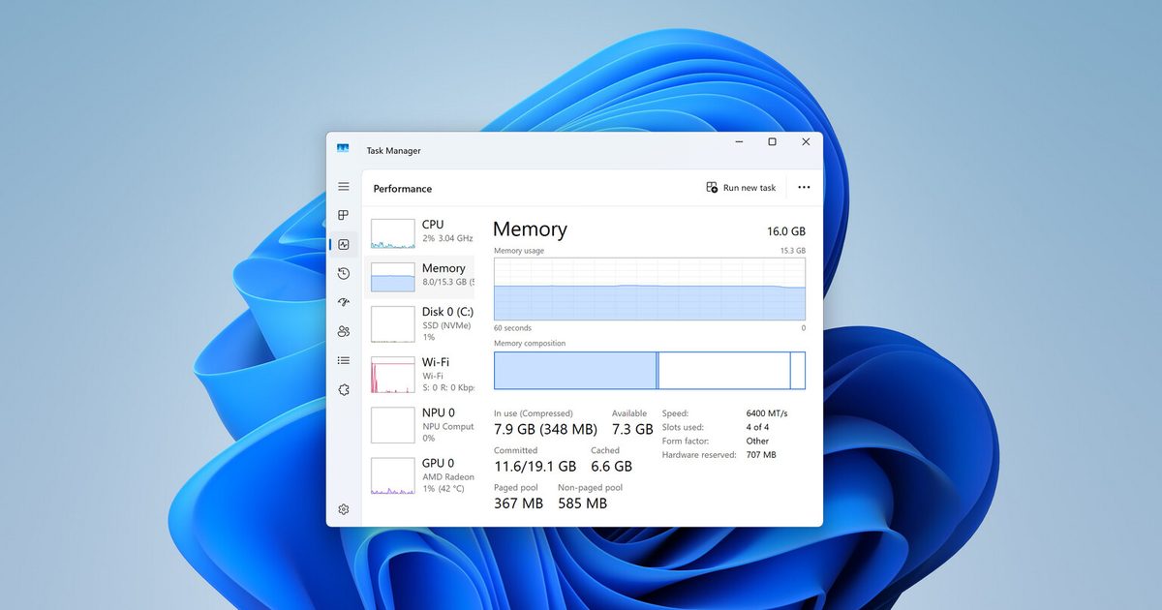1162x610 pixels.
Task: Open the Startup apps page icon
Action: [343, 302]
